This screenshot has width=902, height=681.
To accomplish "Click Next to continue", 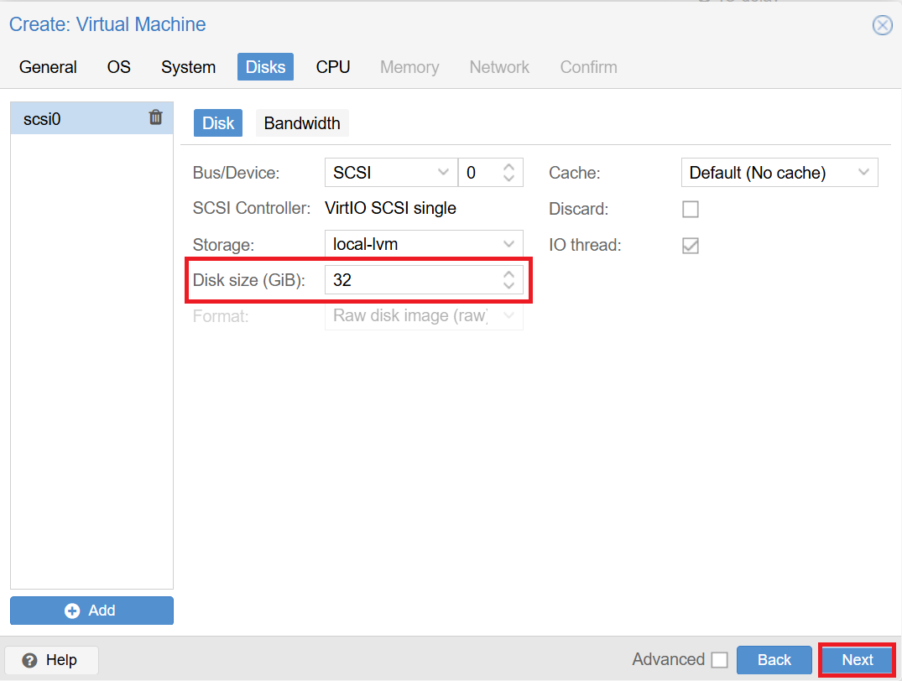I will [x=857, y=660].
